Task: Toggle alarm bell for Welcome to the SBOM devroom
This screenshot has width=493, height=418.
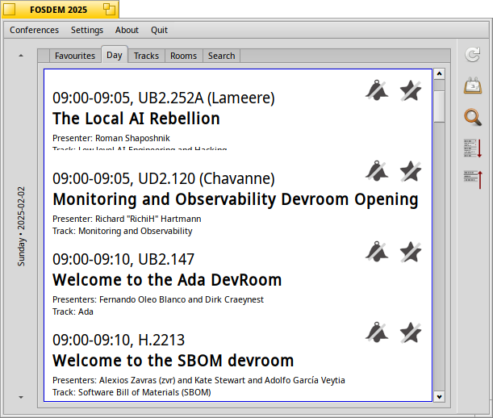Action: 377,332
